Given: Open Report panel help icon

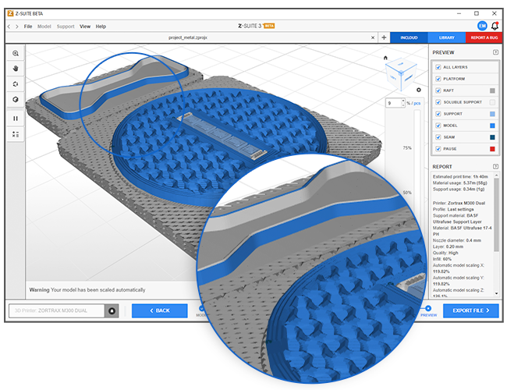Looking at the screenshot, I should coord(495,167).
